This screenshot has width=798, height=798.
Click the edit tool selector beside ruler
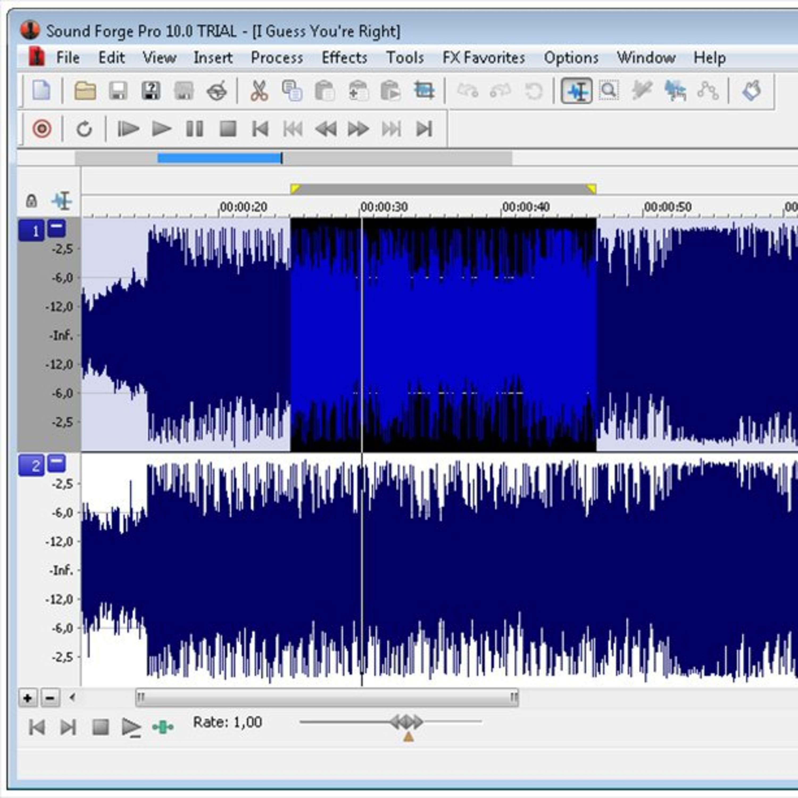(x=62, y=201)
